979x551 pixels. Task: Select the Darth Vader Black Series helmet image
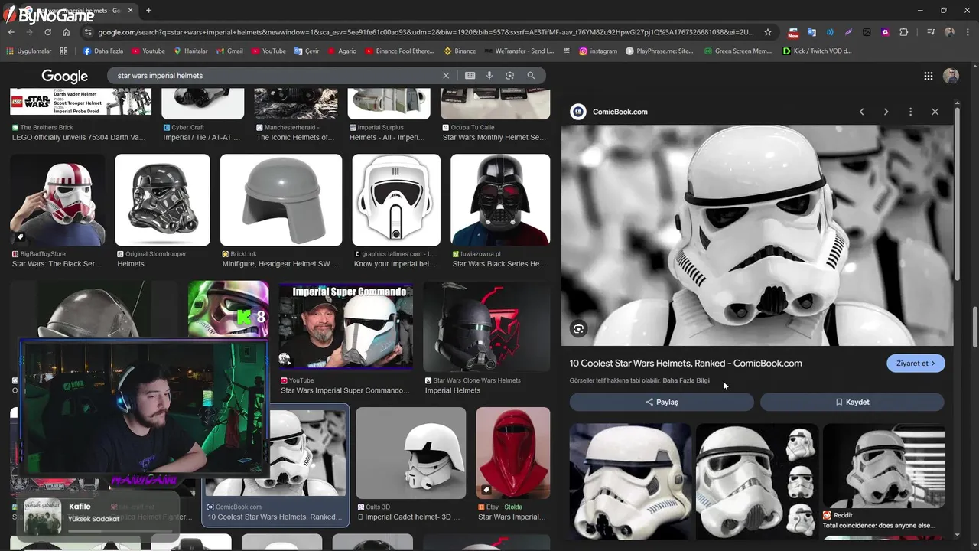[x=500, y=200]
